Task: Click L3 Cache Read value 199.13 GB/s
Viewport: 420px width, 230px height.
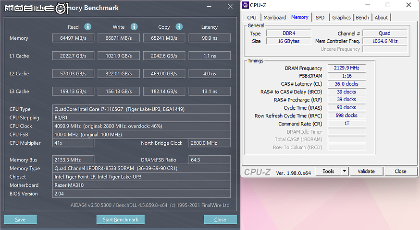Action: tap(73, 92)
